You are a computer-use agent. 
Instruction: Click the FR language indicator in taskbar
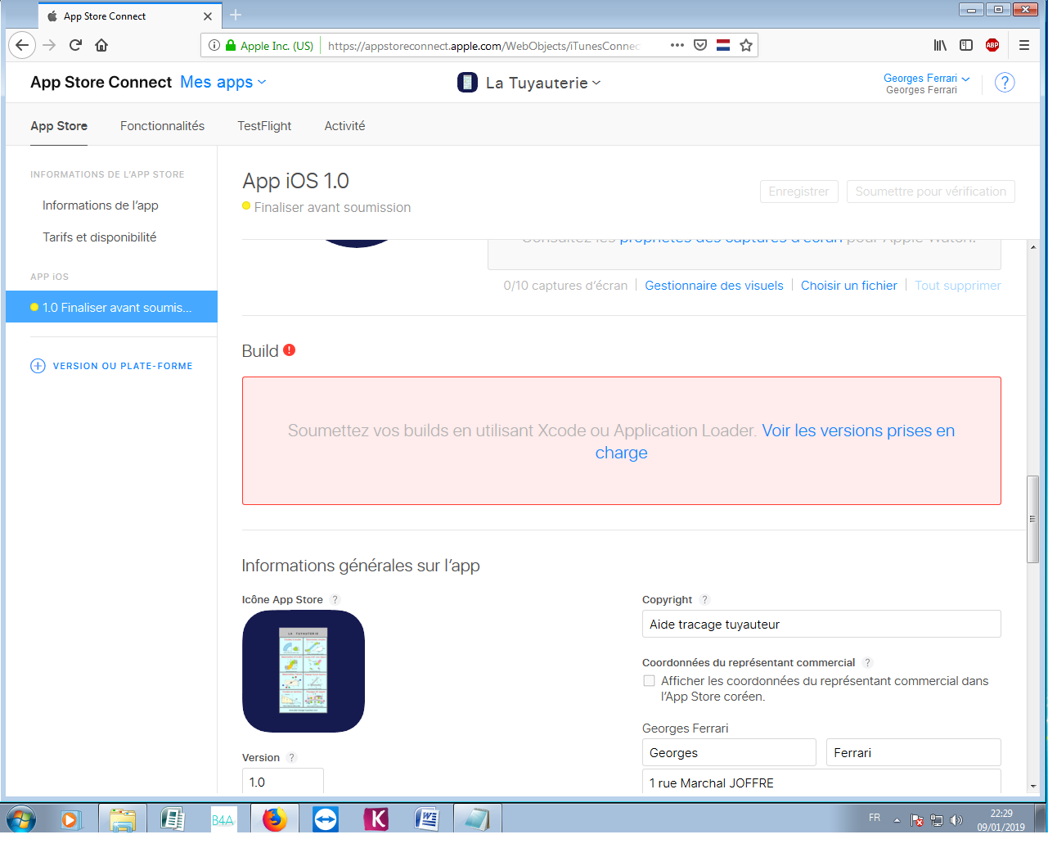point(875,818)
